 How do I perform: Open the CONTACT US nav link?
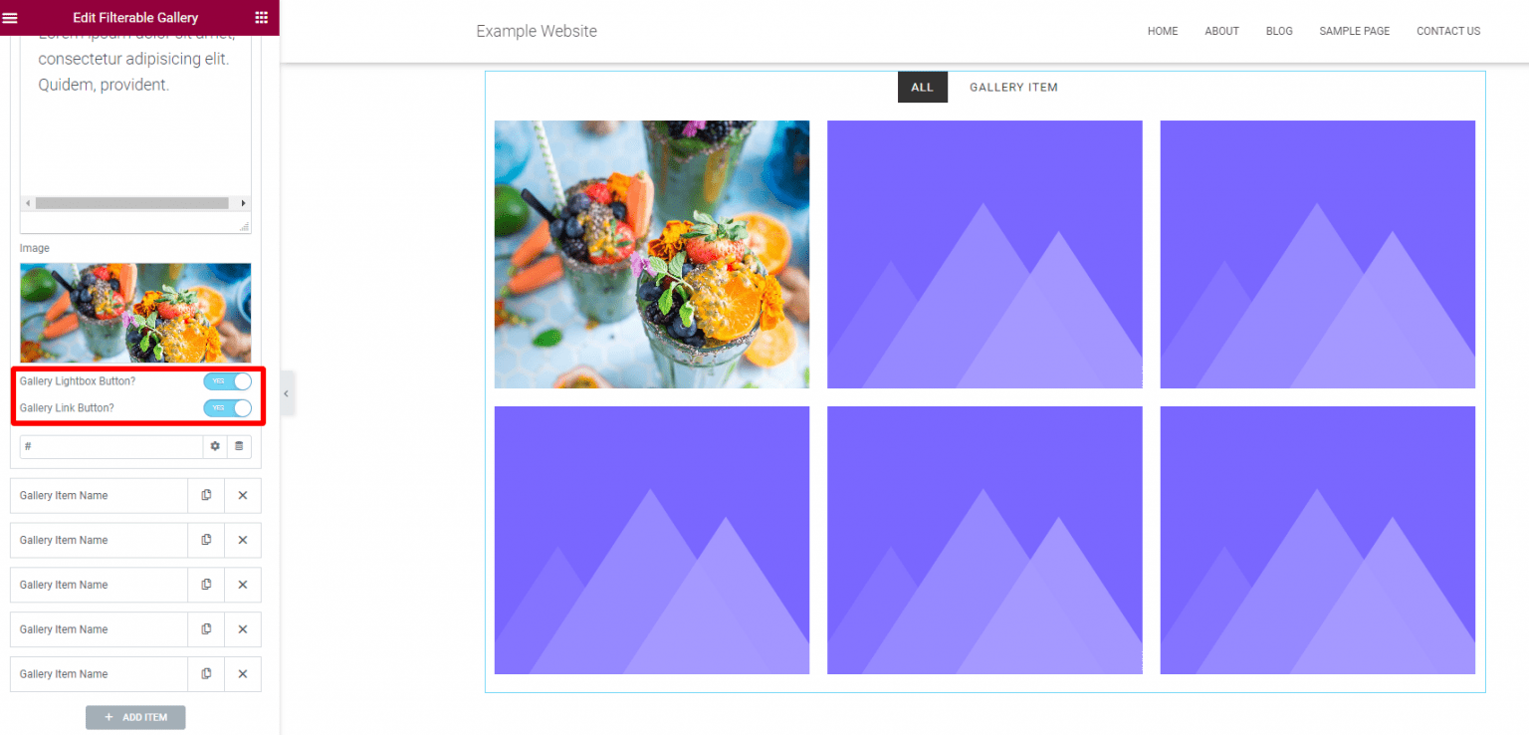pos(1448,31)
